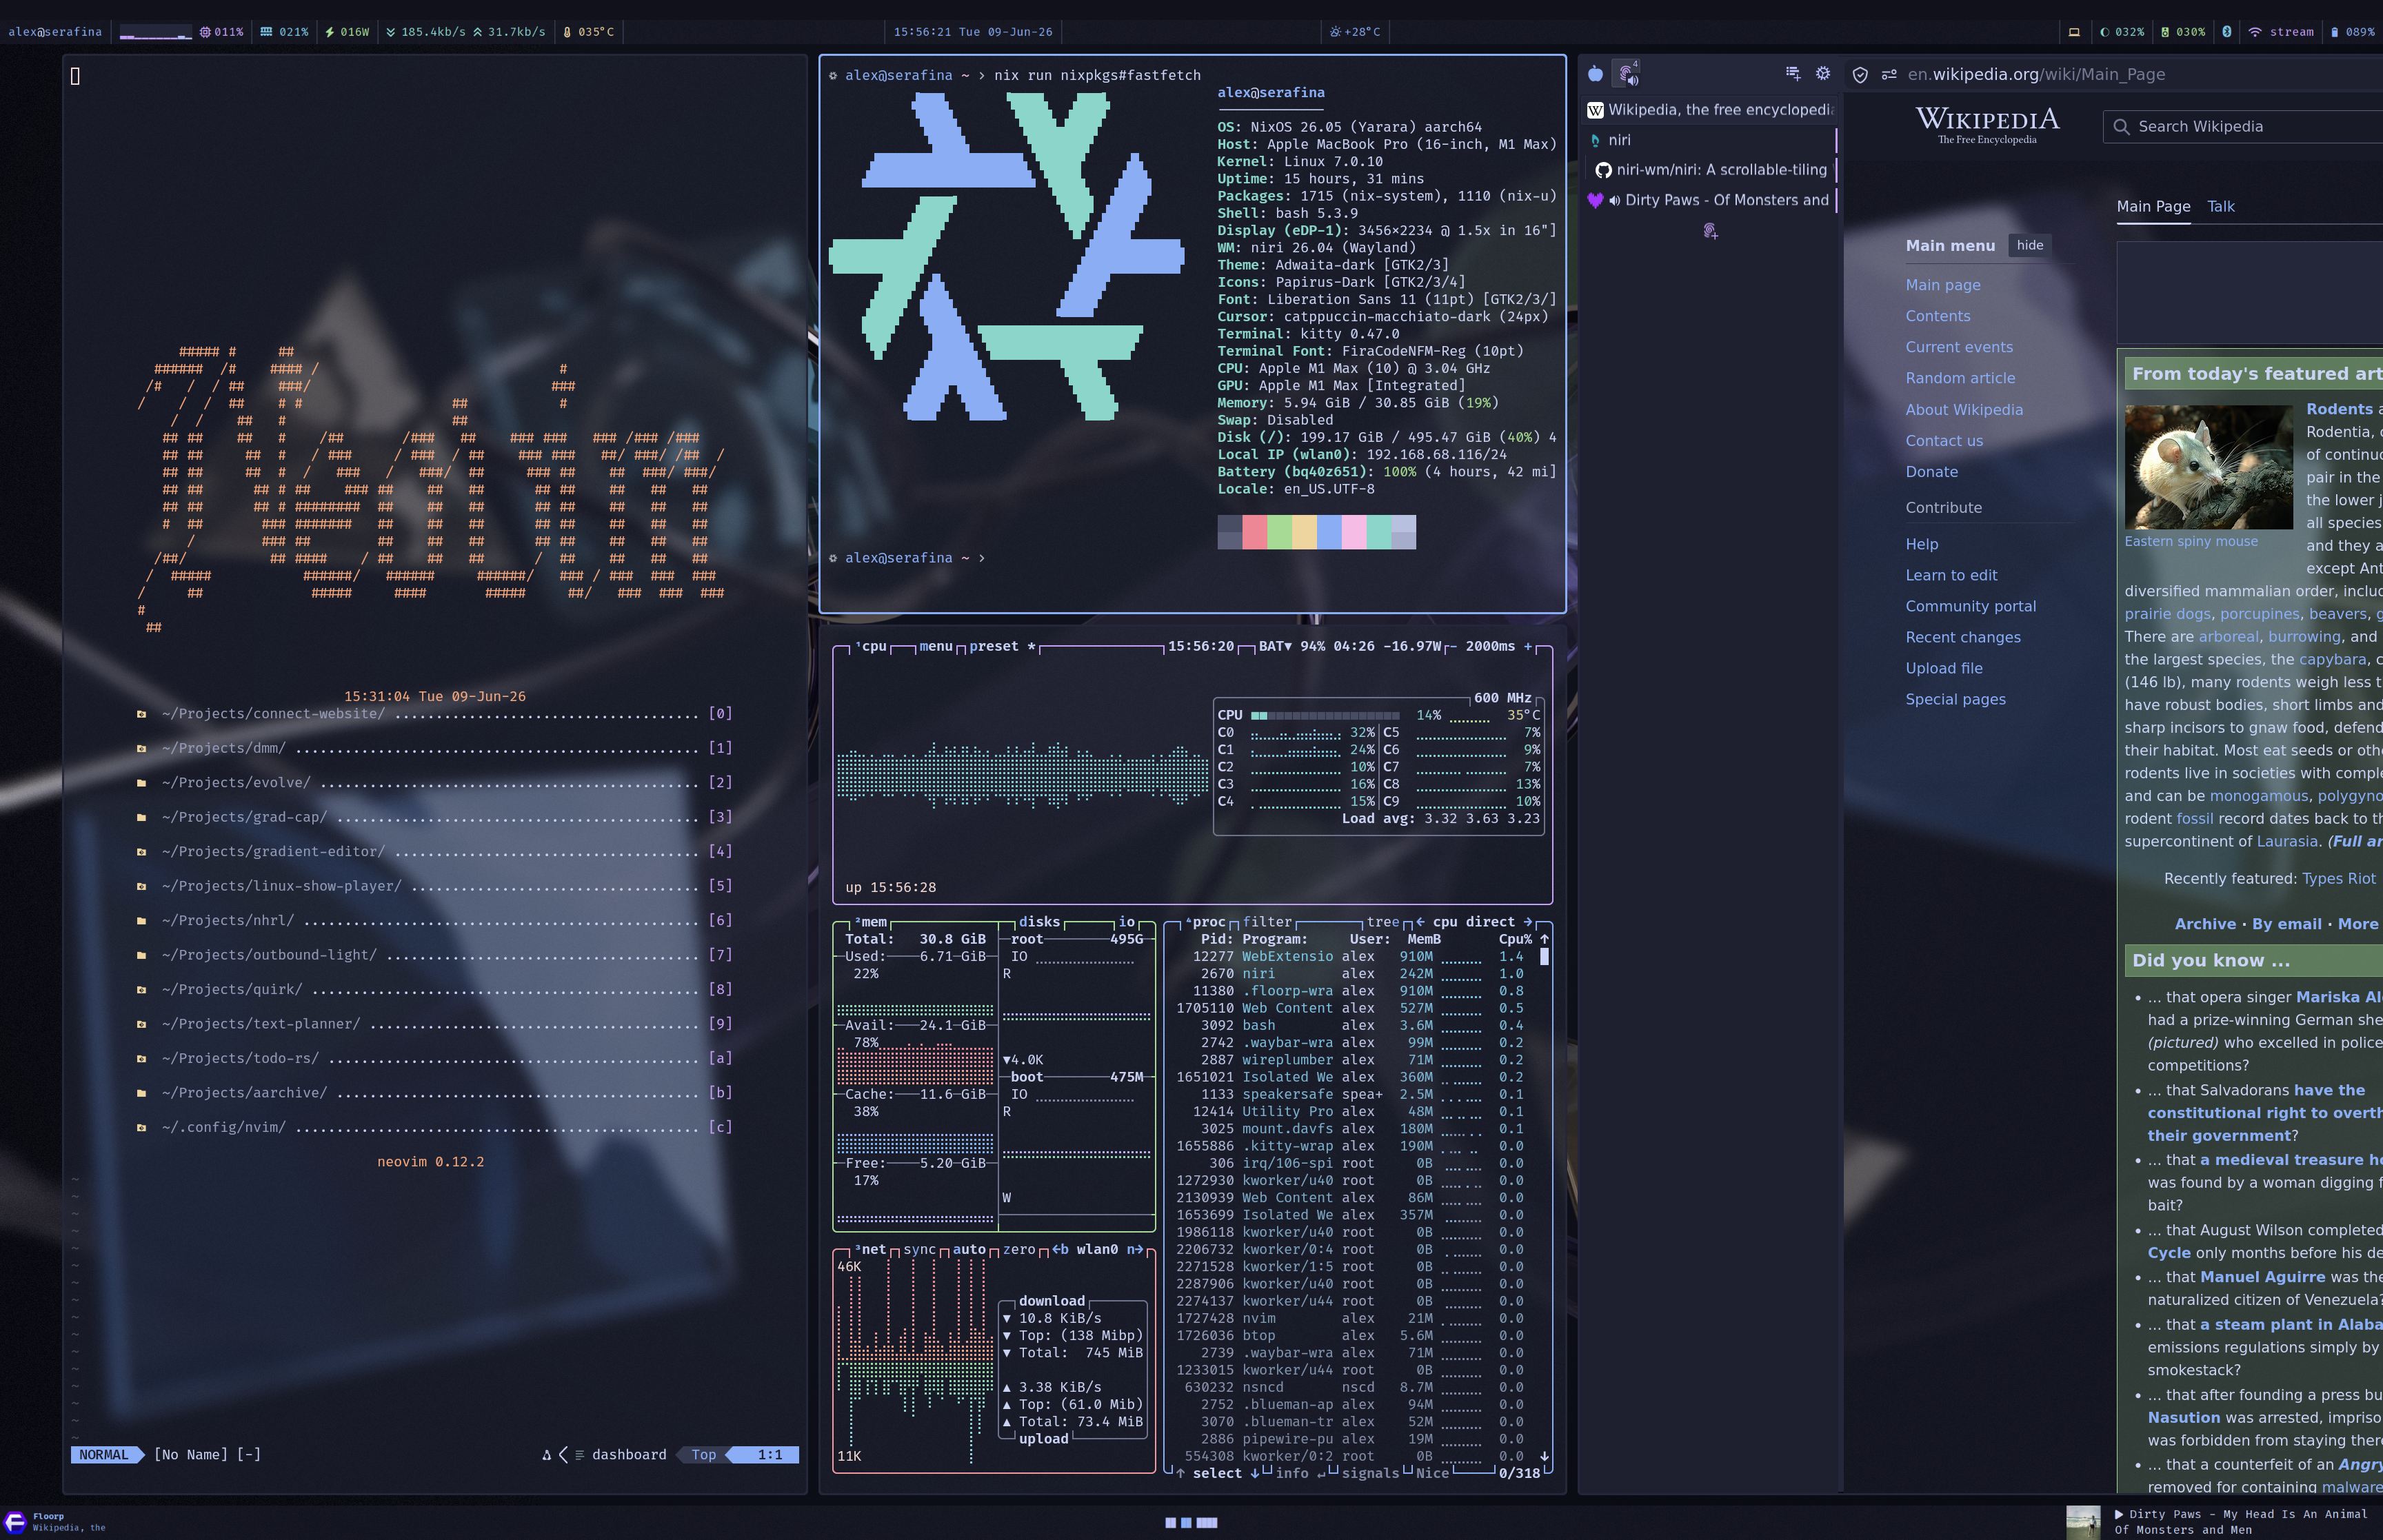
Task: Toggle zero in btop net box
Action: [1019, 1250]
